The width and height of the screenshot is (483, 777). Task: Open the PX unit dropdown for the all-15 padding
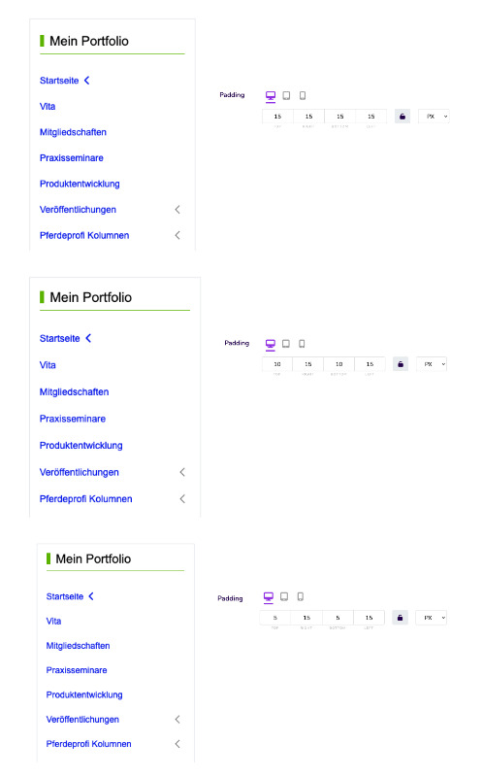click(434, 117)
